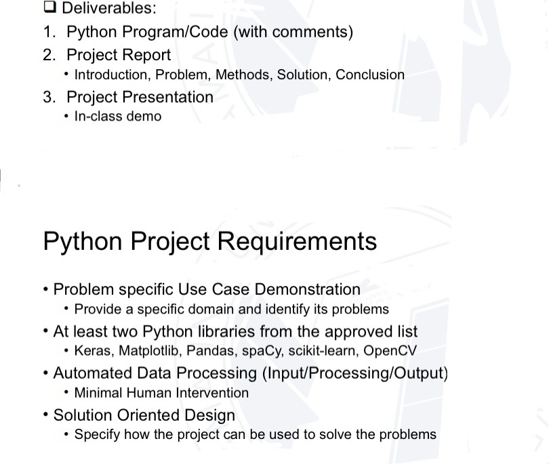The image size is (549, 464).
Task: Select the bullet beside At least two Python libraries
Action: pos(46,331)
